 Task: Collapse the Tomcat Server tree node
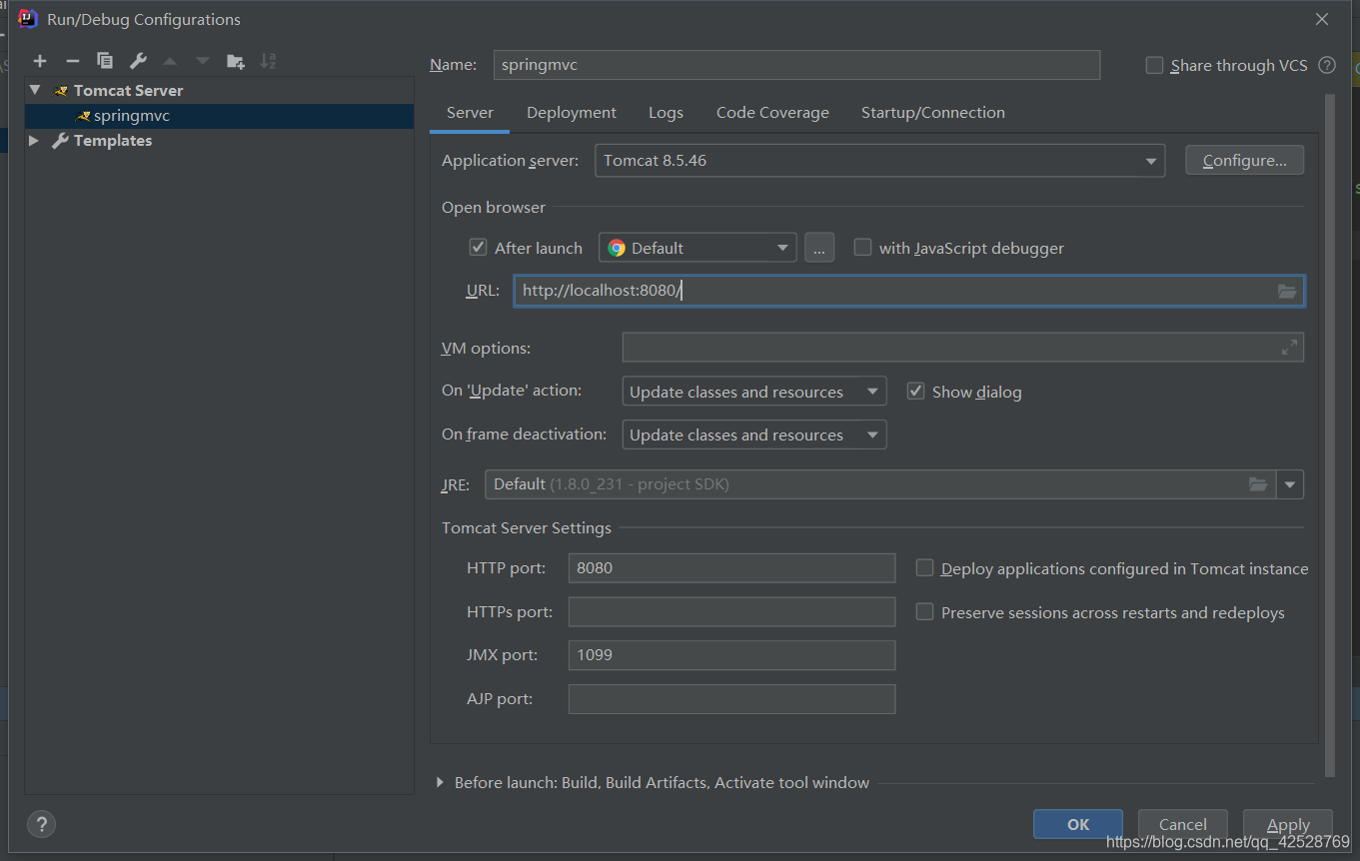pos(36,90)
